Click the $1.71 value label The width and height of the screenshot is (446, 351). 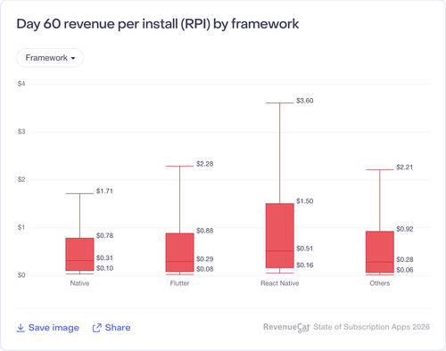(104, 191)
